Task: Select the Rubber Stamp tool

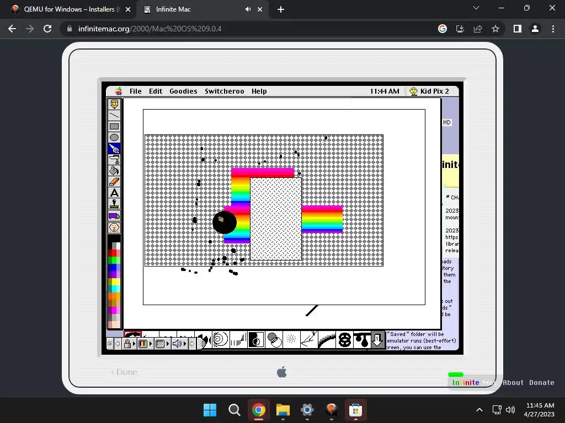Action: [114, 204]
